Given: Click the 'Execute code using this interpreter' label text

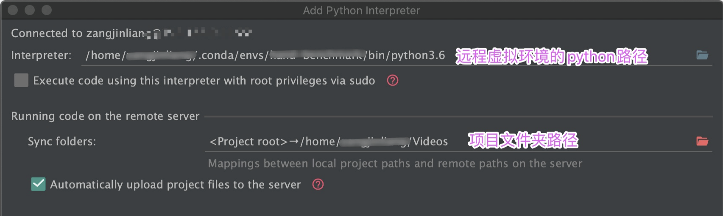Looking at the screenshot, I should [x=204, y=81].
